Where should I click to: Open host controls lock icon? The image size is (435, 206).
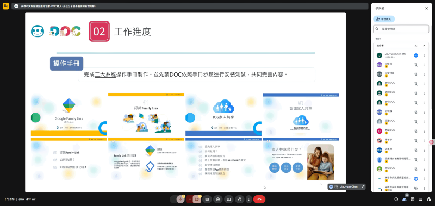[x=429, y=199]
